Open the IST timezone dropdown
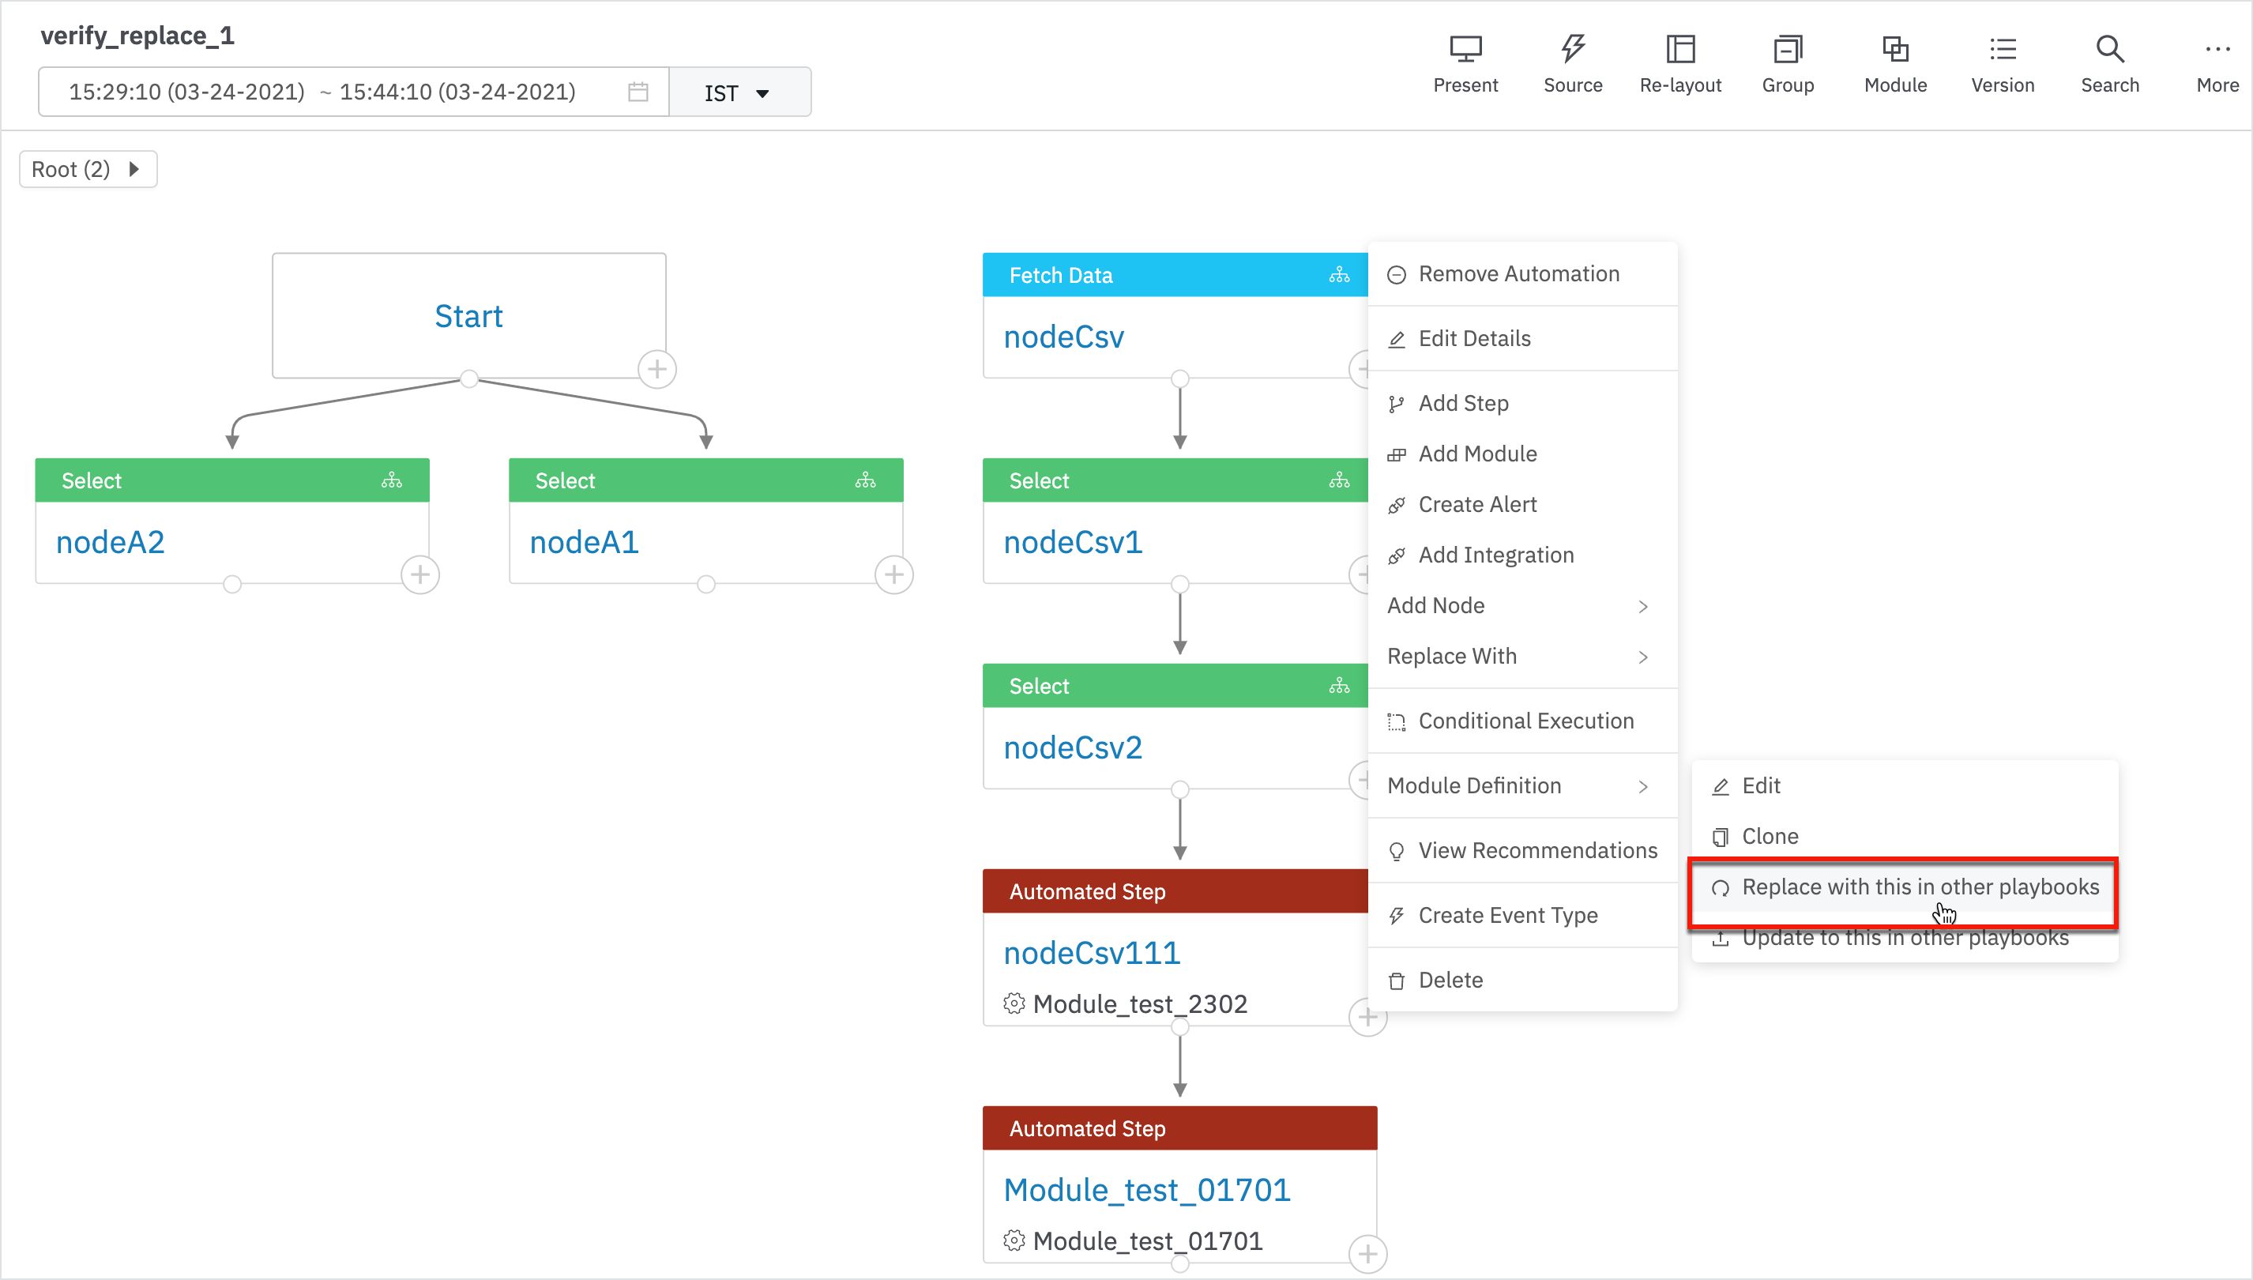The image size is (2253, 1280). click(739, 92)
